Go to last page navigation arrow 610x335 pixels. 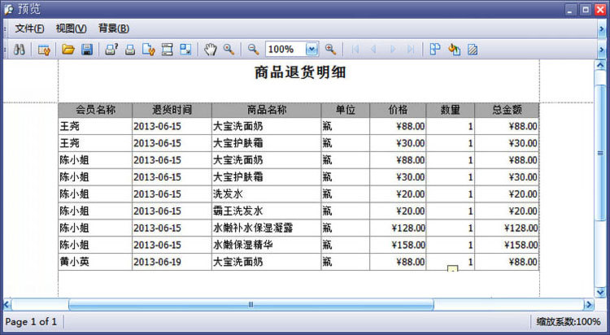[x=411, y=50]
